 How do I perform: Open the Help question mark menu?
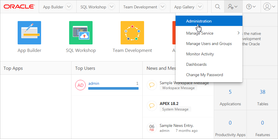(251, 7)
